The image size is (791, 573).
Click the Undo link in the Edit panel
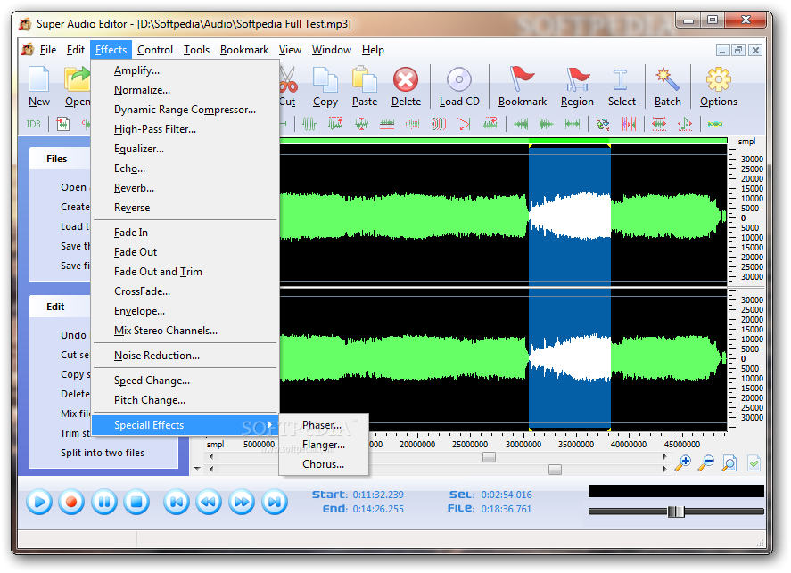[73, 335]
